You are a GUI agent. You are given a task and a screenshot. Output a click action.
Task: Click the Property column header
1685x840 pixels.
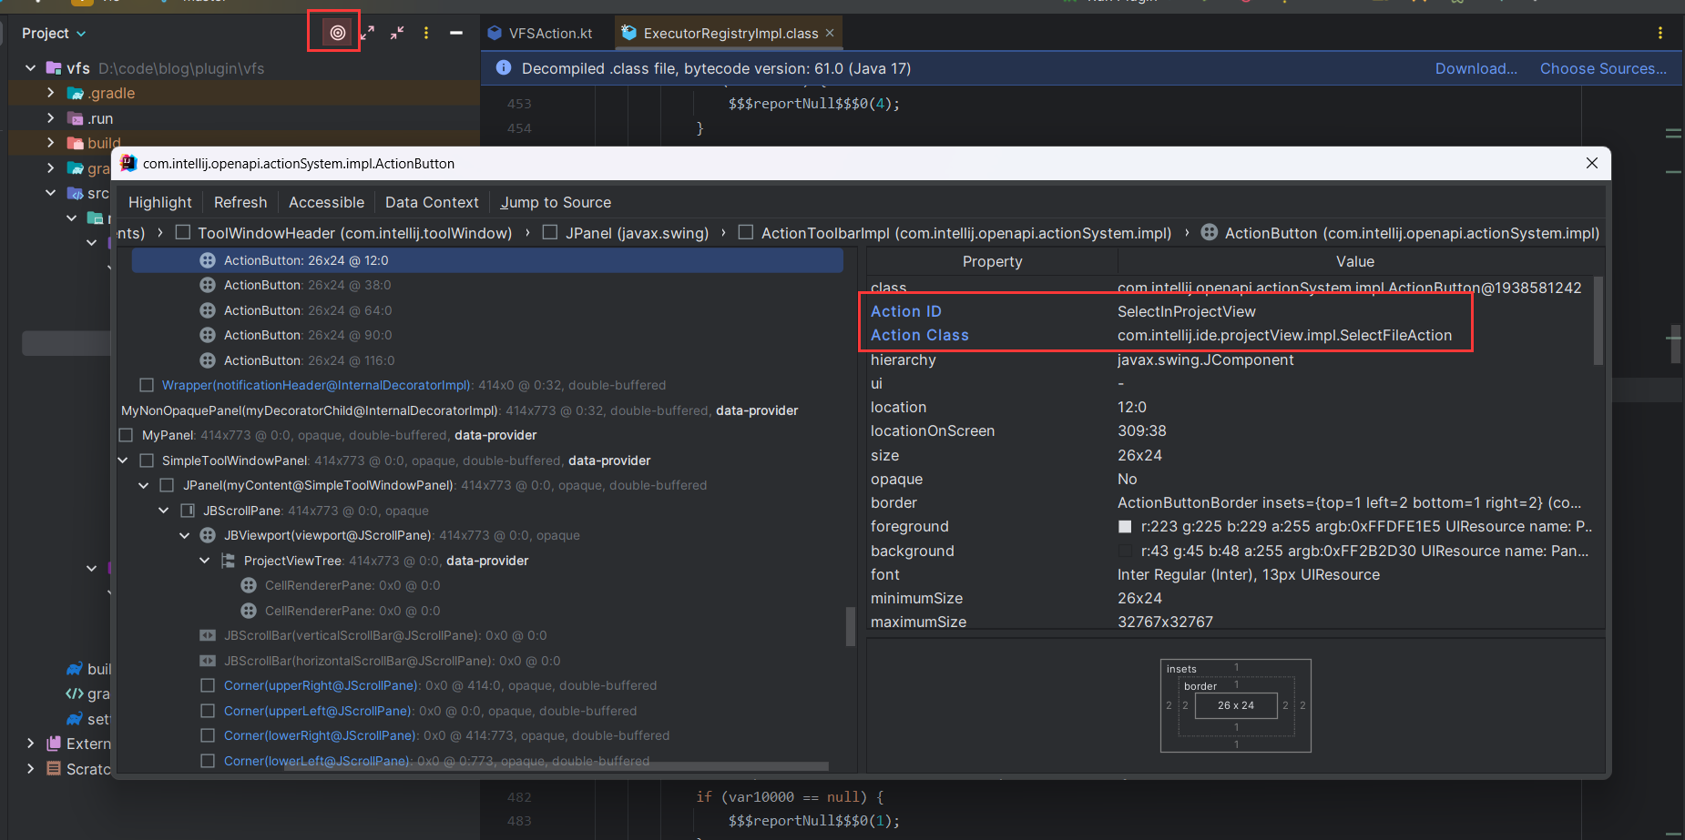pyautogui.click(x=992, y=261)
